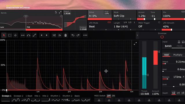This screenshot has height=104, width=185.
Task: Undo the last edit
Action: (73, 35)
